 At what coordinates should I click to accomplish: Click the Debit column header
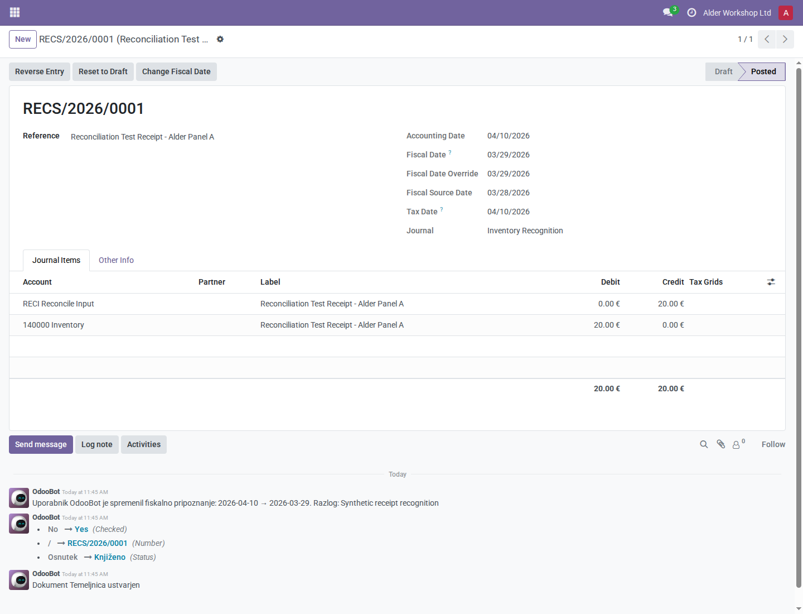coord(611,282)
